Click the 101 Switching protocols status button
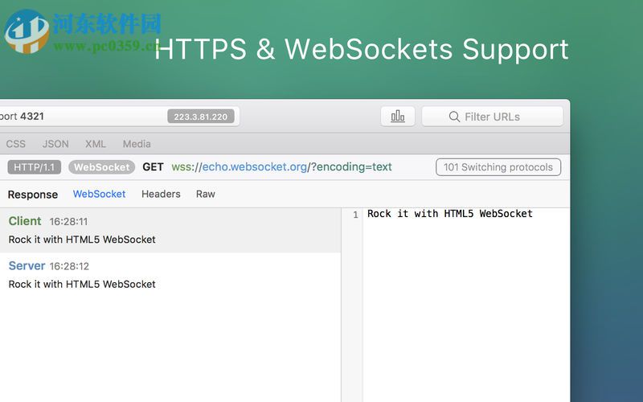The width and height of the screenshot is (643, 402). (498, 167)
